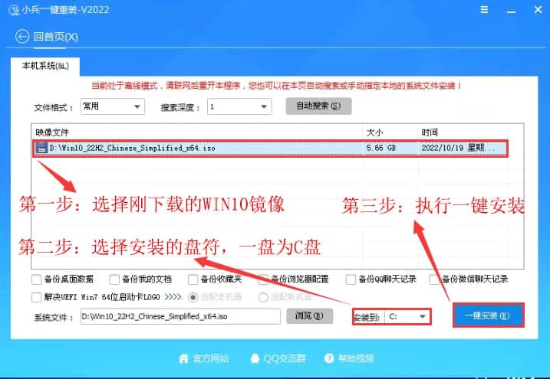Click the back arrow circle icon
550x379 pixels.
(22, 37)
